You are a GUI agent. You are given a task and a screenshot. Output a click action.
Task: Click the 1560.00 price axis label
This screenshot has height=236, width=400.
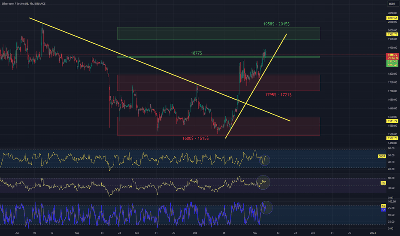pos(392,126)
